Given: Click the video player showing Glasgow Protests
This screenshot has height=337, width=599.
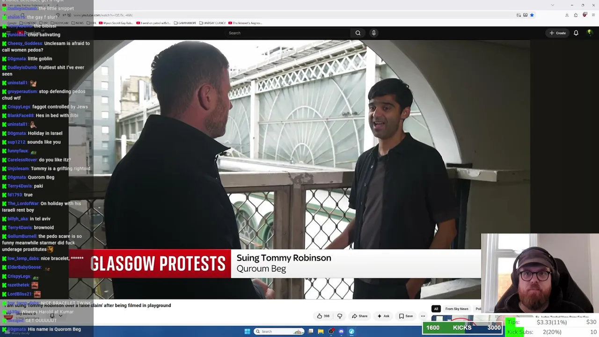Looking at the screenshot, I should pyautogui.click(x=299, y=169).
